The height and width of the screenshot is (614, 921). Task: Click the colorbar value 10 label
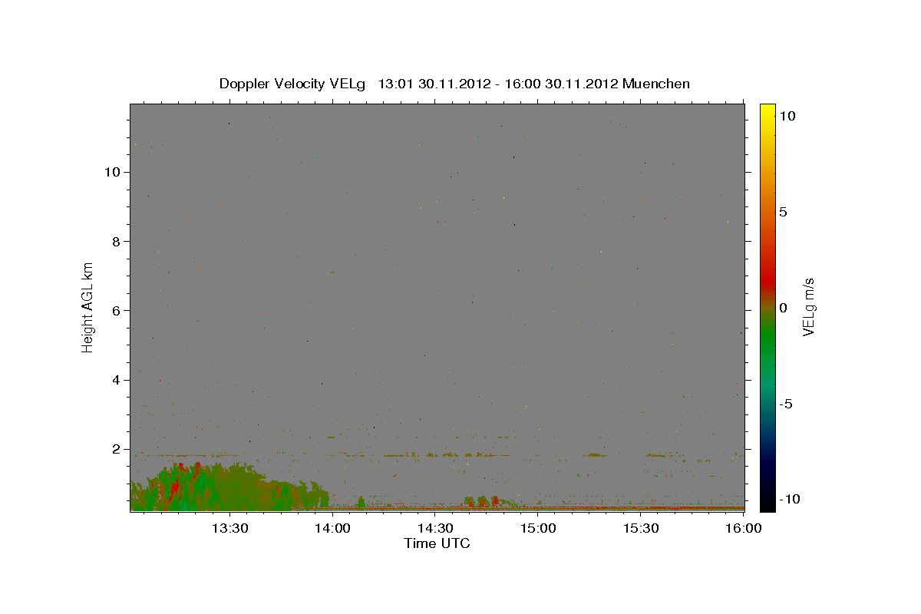(x=787, y=115)
